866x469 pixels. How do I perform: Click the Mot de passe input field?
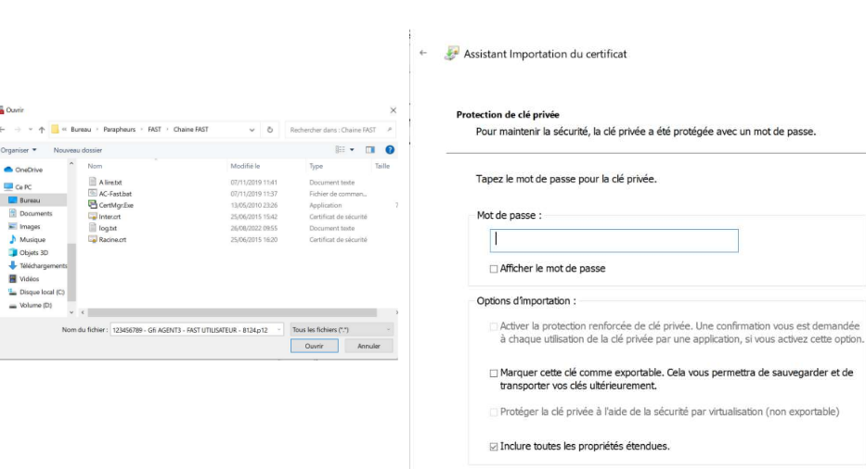click(614, 240)
